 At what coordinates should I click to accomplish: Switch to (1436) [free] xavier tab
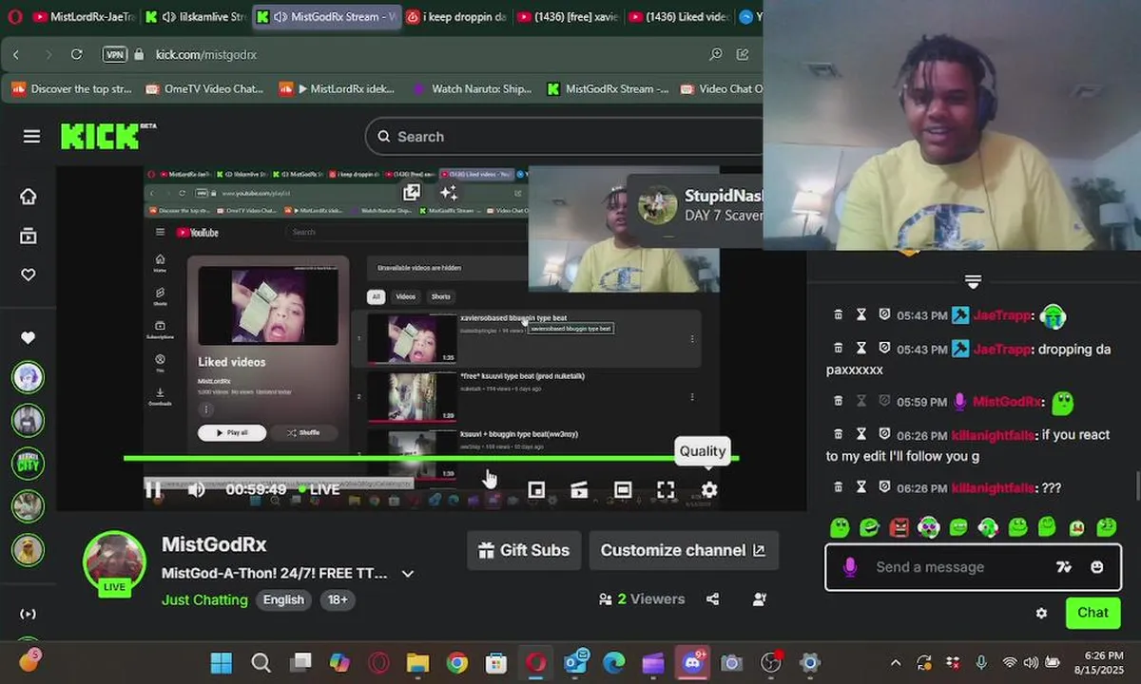click(x=569, y=16)
